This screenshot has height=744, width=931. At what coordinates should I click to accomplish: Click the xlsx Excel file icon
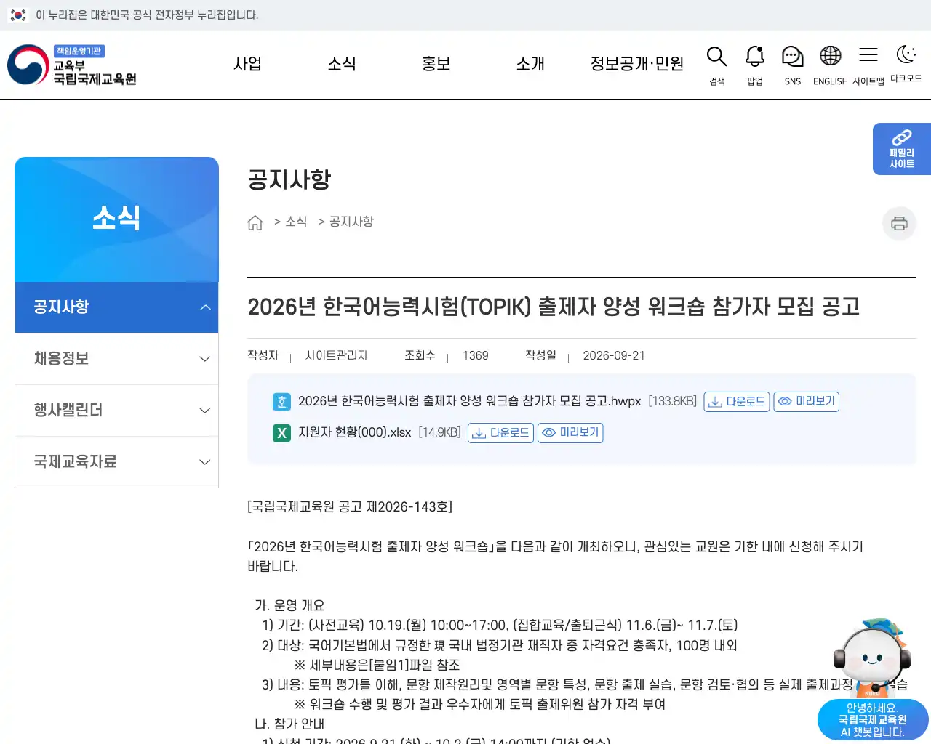(281, 433)
